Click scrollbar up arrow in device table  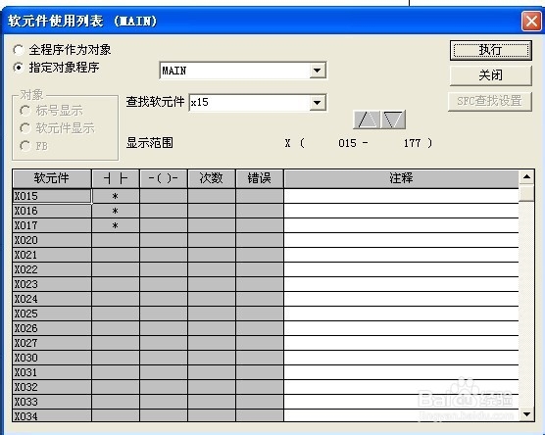526,177
